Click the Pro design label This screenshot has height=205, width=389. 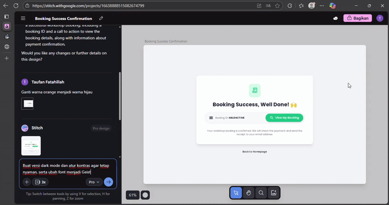pos(101,128)
